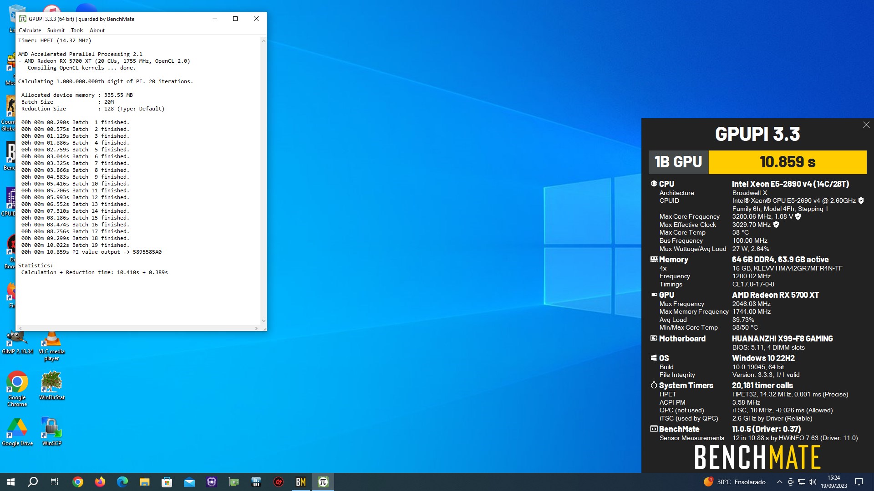Switch to GPUPI in the taskbar

(x=323, y=482)
